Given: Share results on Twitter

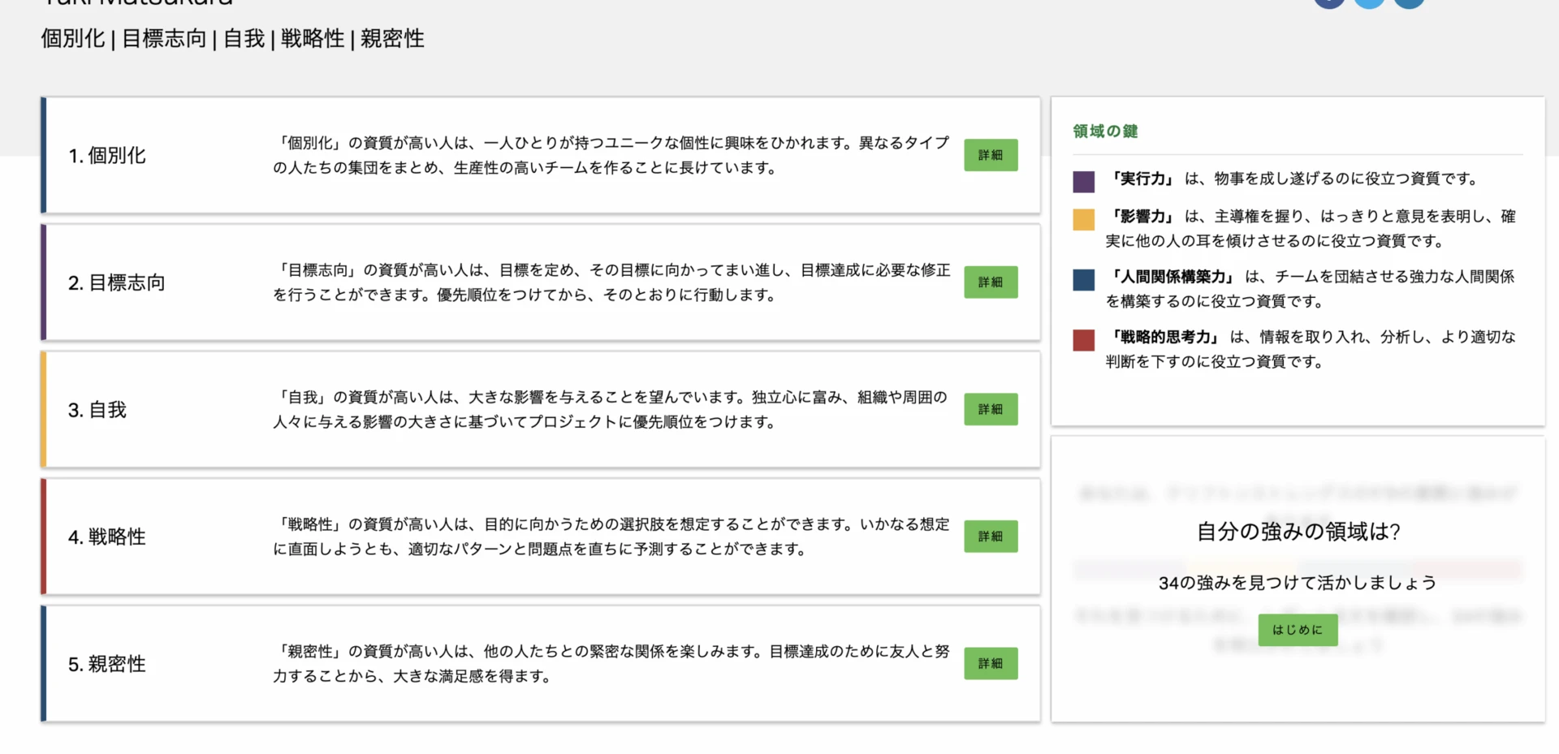Looking at the screenshot, I should 1369,4.
